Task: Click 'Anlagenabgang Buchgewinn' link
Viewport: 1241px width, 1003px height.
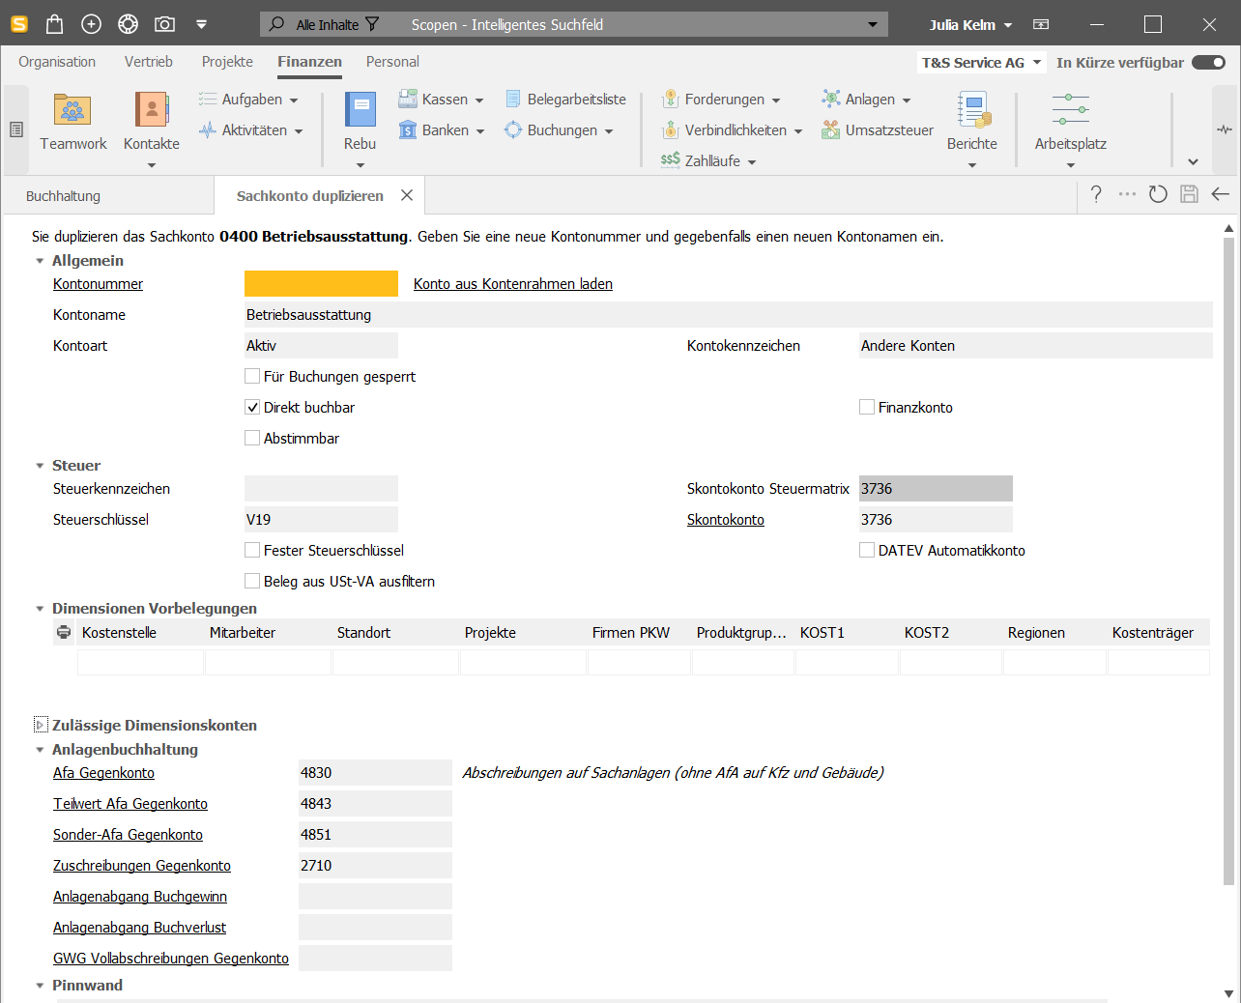Action: [140, 896]
